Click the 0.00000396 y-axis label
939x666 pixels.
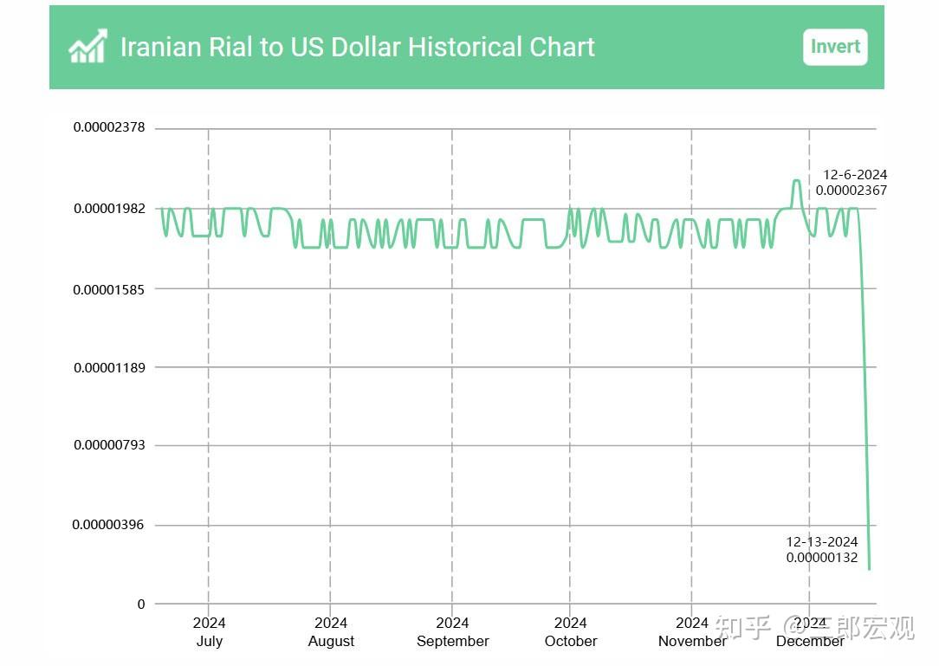click(109, 525)
